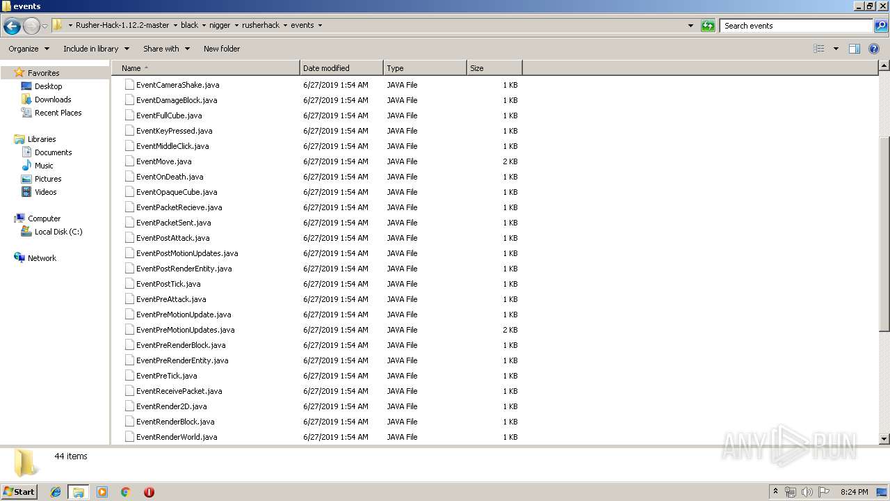Open Google Chrome from the taskbar
The width and height of the screenshot is (890, 501).
click(x=125, y=492)
